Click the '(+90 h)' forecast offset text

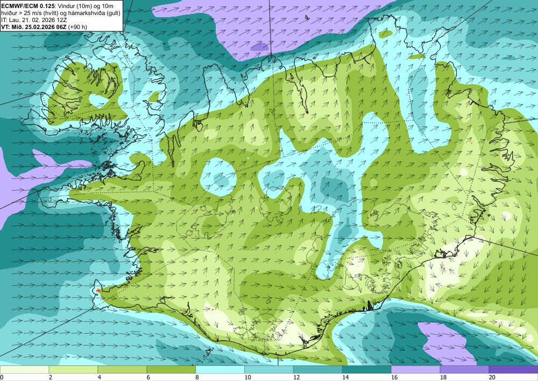tap(77, 27)
